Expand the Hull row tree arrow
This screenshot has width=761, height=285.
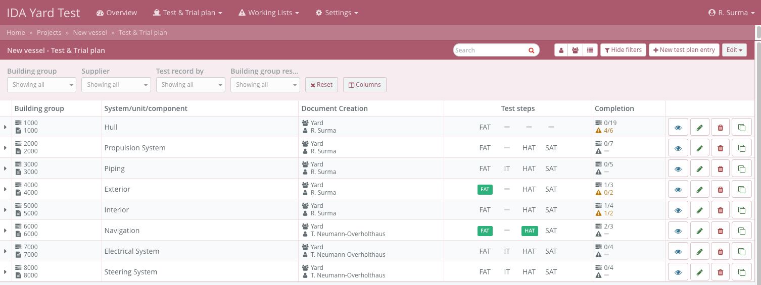click(x=5, y=127)
